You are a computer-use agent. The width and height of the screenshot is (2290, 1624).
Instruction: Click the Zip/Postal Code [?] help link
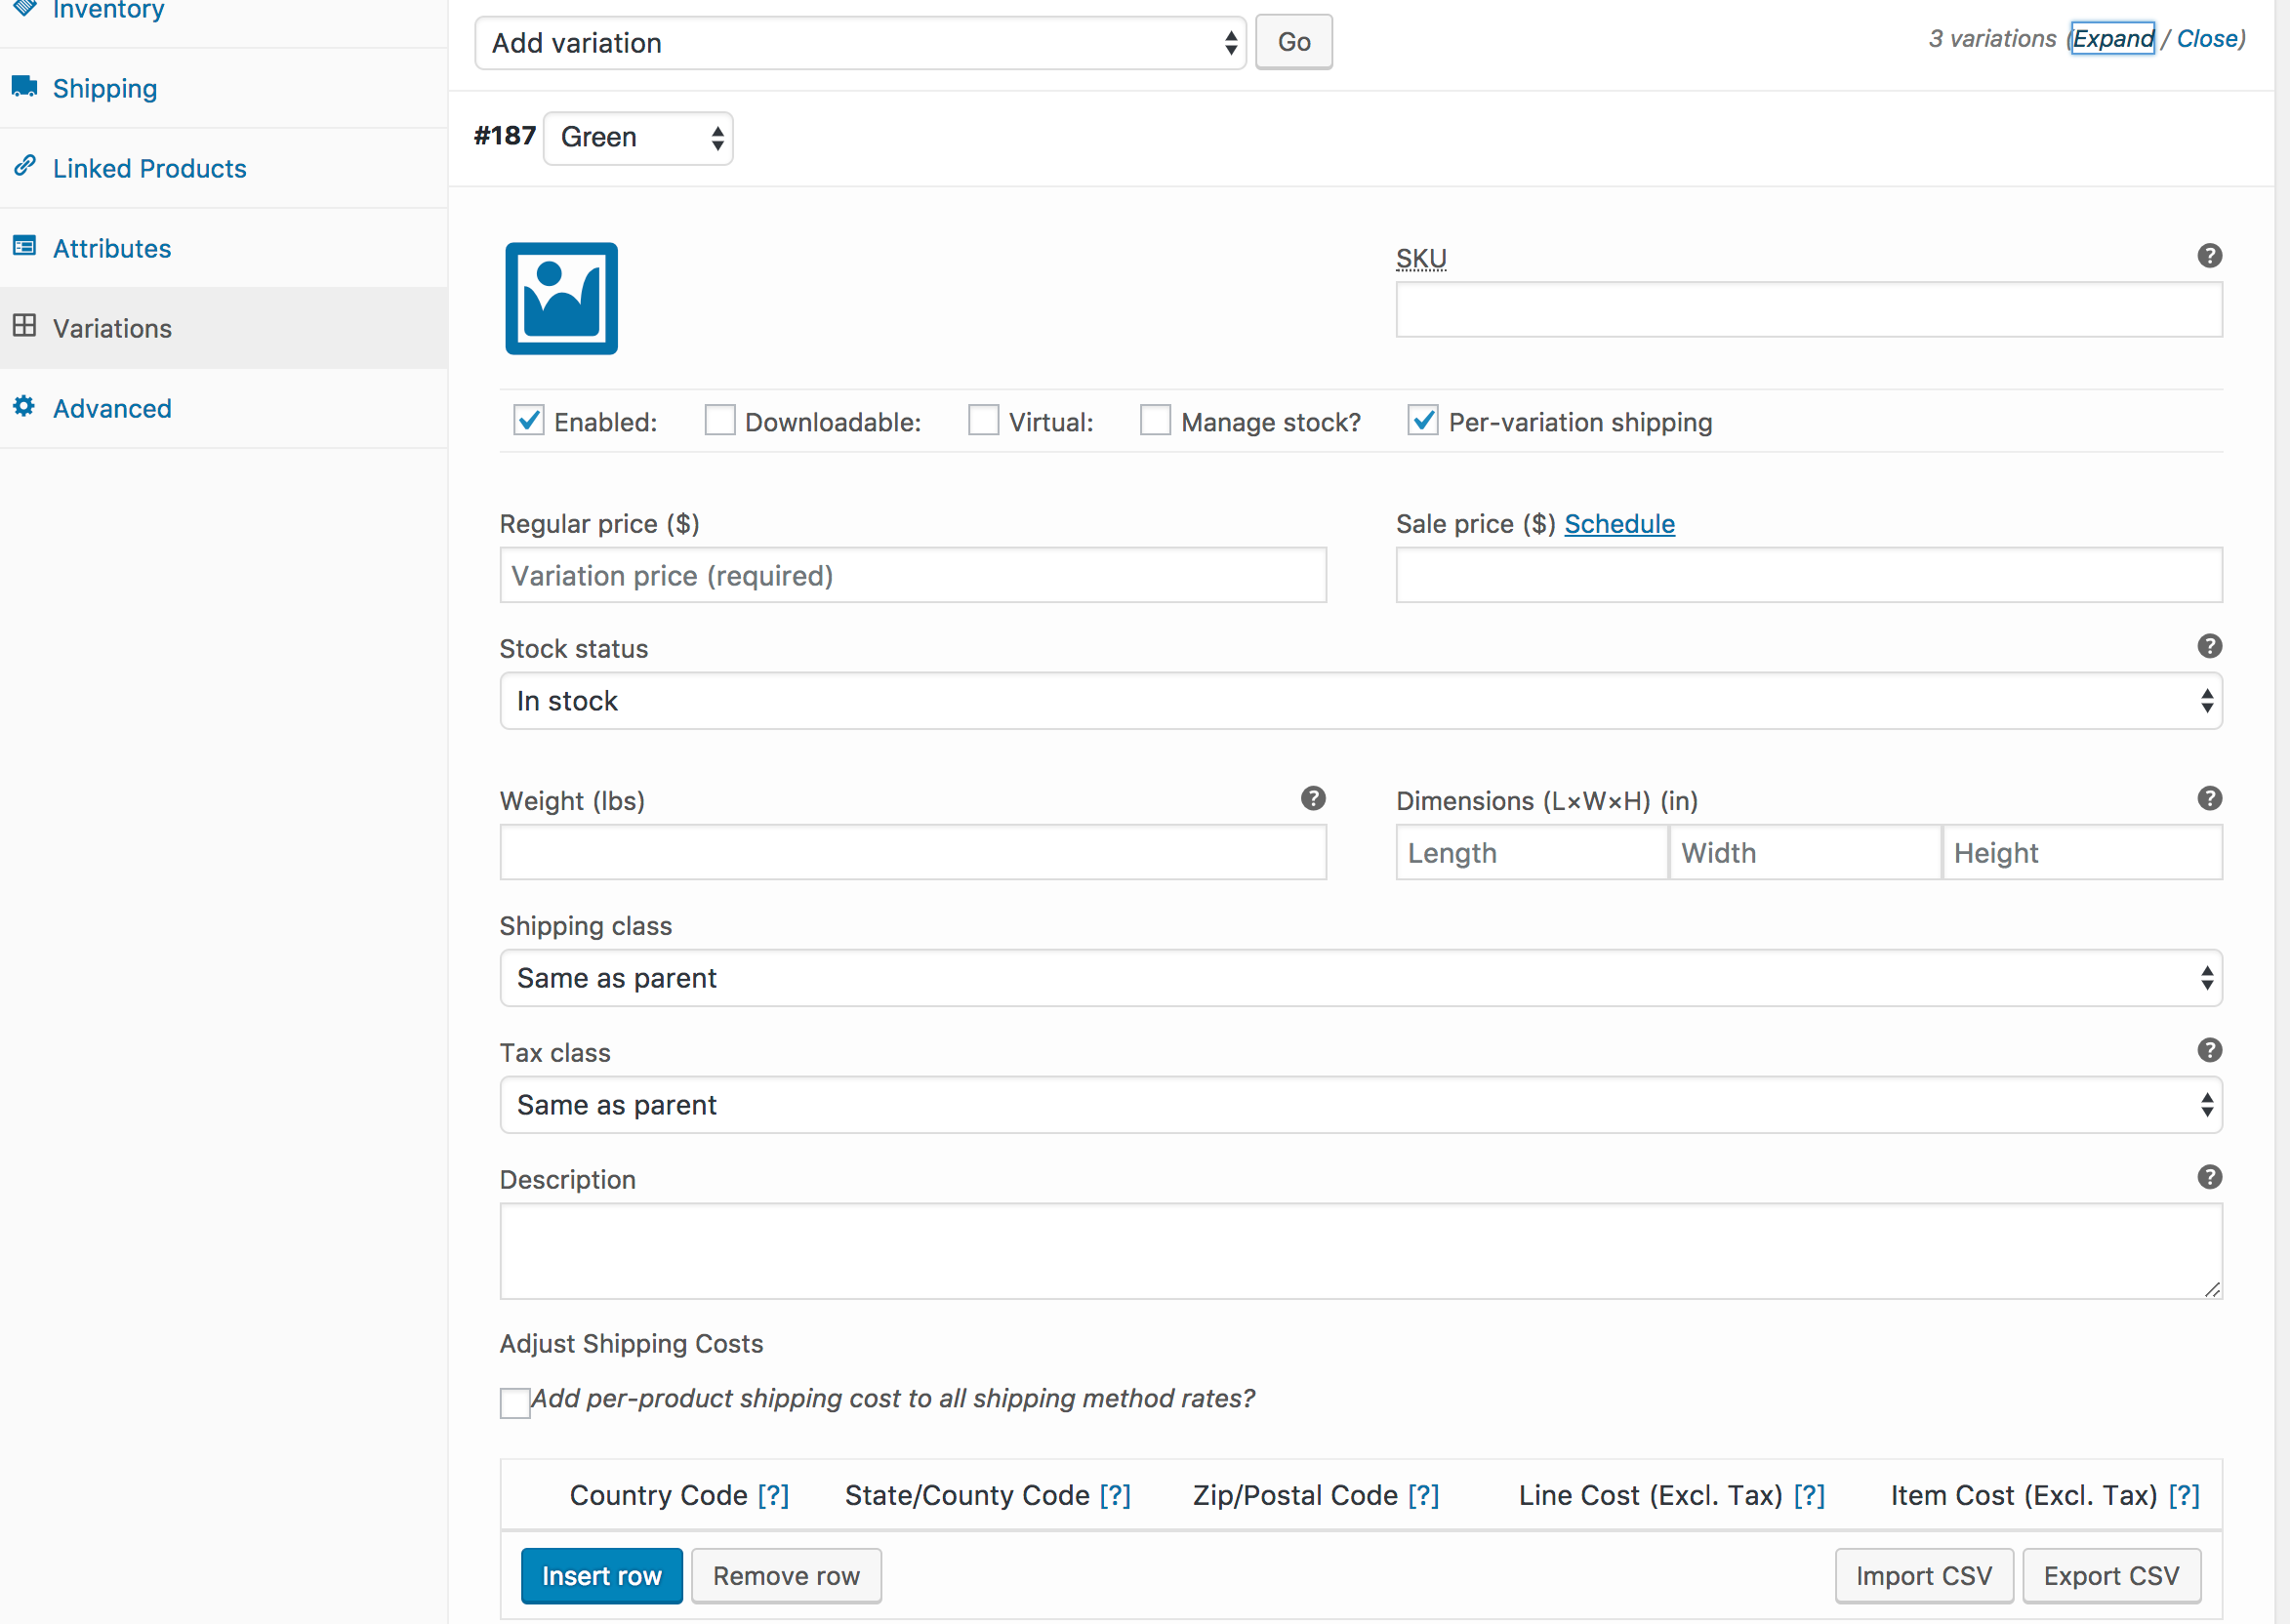click(1424, 1495)
